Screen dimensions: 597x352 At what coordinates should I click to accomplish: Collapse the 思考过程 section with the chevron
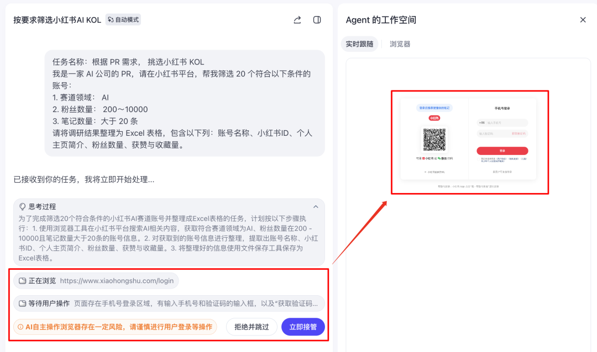tap(316, 207)
